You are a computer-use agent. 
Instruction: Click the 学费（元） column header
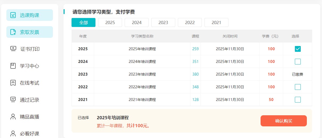[271, 36]
